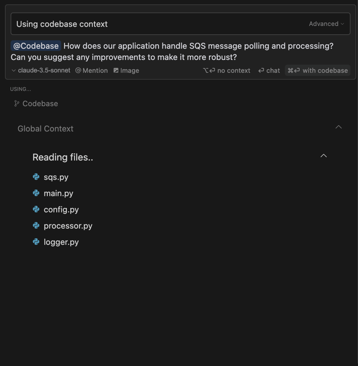
Task: Collapse the Reading files list
Action: pyautogui.click(x=324, y=156)
